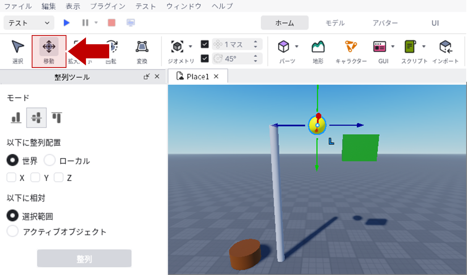Switch to the ホーム ribbon tab

tap(284, 23)
